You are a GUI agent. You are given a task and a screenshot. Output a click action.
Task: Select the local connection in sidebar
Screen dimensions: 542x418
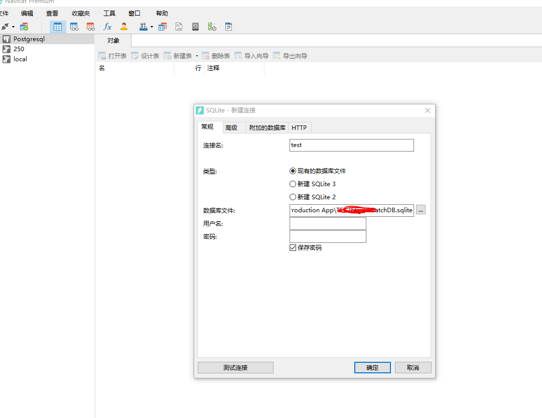click(47, 59)
